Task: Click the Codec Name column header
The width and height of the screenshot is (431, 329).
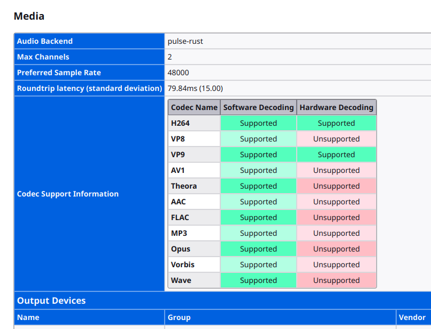Action: pos(194,107)
